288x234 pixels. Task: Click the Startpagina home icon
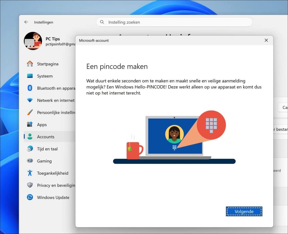(30, 64)
